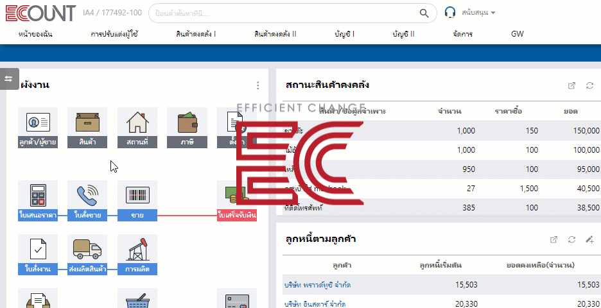Click the ยอด column header

point(571,112)
